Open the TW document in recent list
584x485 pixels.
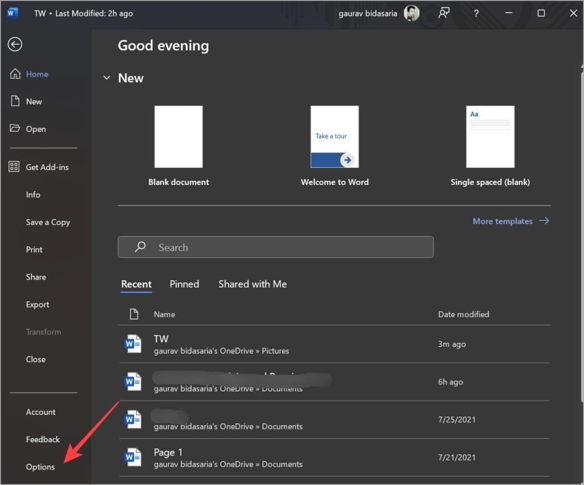(334, 344)
